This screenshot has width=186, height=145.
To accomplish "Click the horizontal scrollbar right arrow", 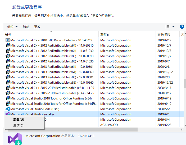I will click(x=182, y=129).
